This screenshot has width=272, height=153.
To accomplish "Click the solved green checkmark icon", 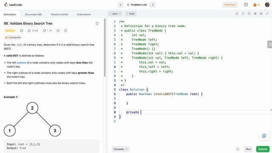I will point(22,31).
